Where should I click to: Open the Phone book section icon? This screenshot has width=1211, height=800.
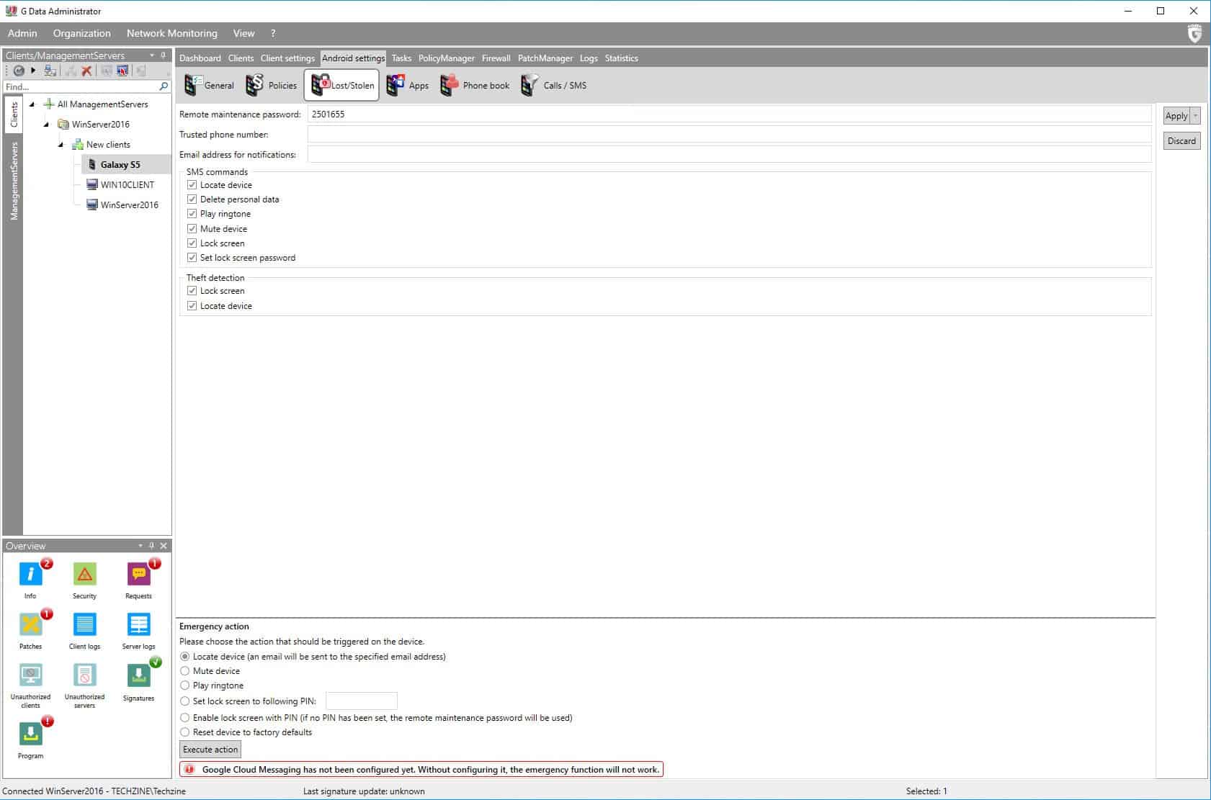click(x=450, y=85)
